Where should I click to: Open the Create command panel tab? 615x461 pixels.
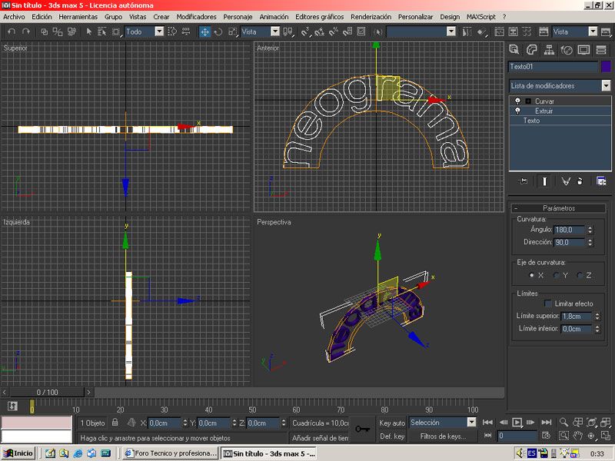[x=514, y=49]
